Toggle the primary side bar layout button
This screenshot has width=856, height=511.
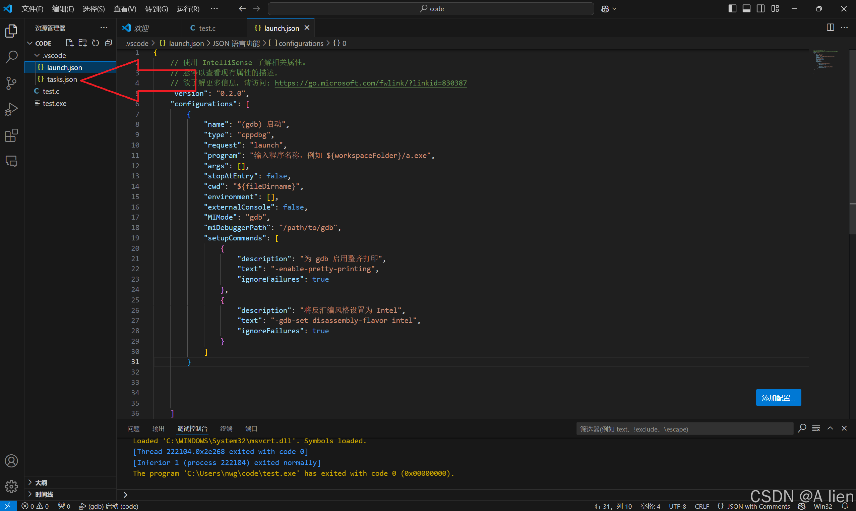tap(732, 9)
